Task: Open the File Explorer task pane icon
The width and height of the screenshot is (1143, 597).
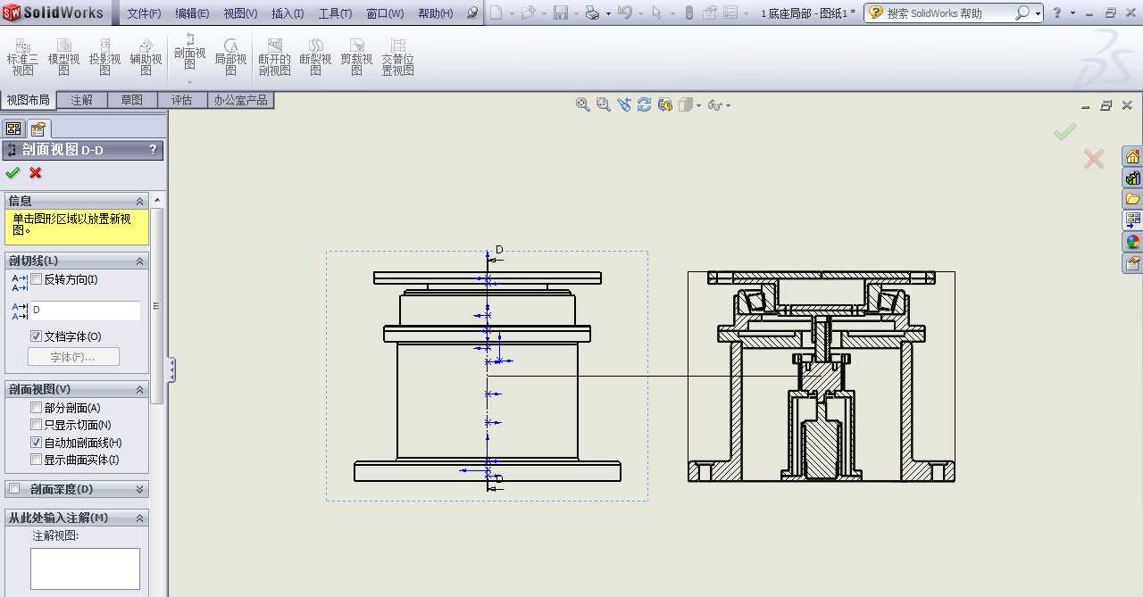Action: (1133, 199)
